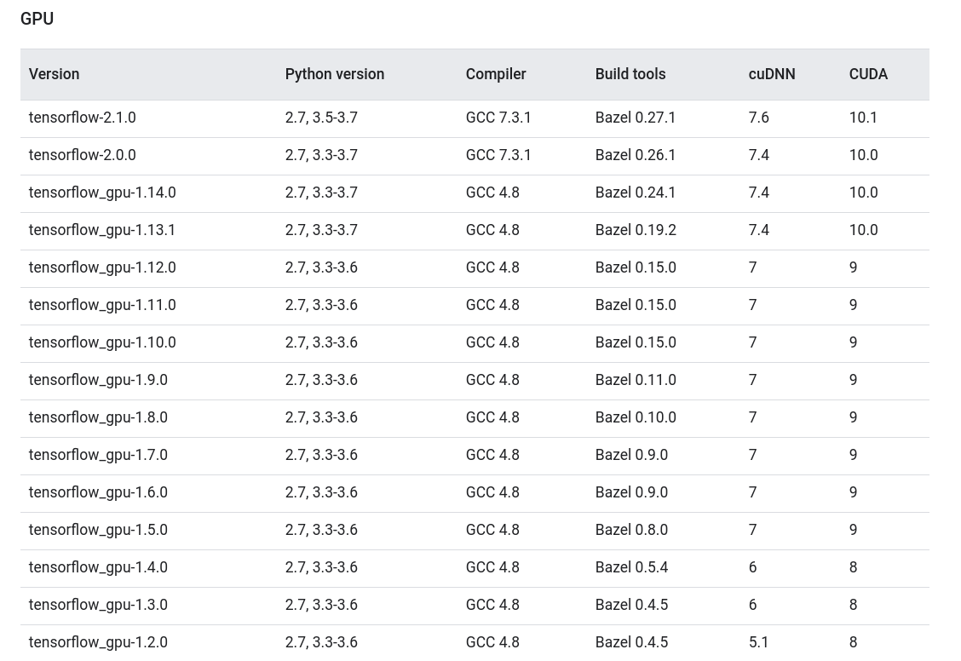Click CUDA 10.0 in tensorflow_gpu-1.13.1 row
This screenshot has height=661, width=961.
click(x=864, y=230)
